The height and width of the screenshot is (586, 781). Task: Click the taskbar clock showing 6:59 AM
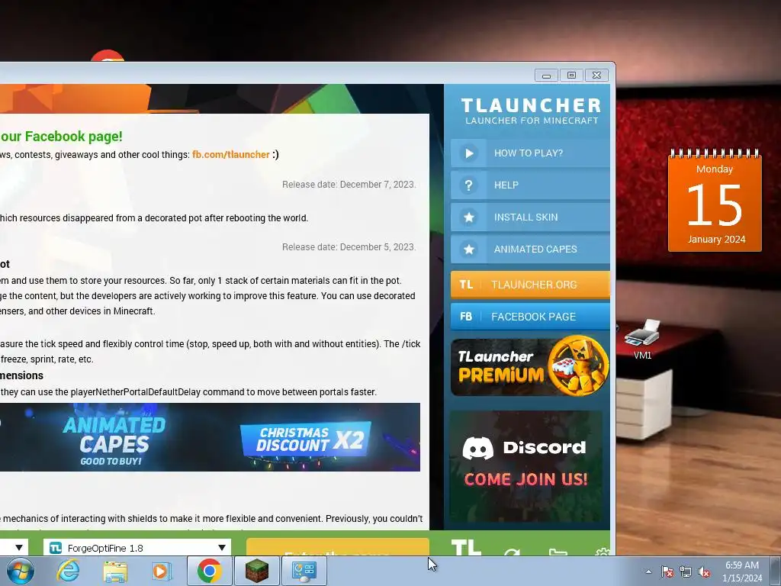pyautogui.click(x=742, y=572)
